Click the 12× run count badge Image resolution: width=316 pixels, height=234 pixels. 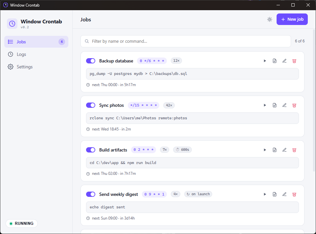click(176, 61)
